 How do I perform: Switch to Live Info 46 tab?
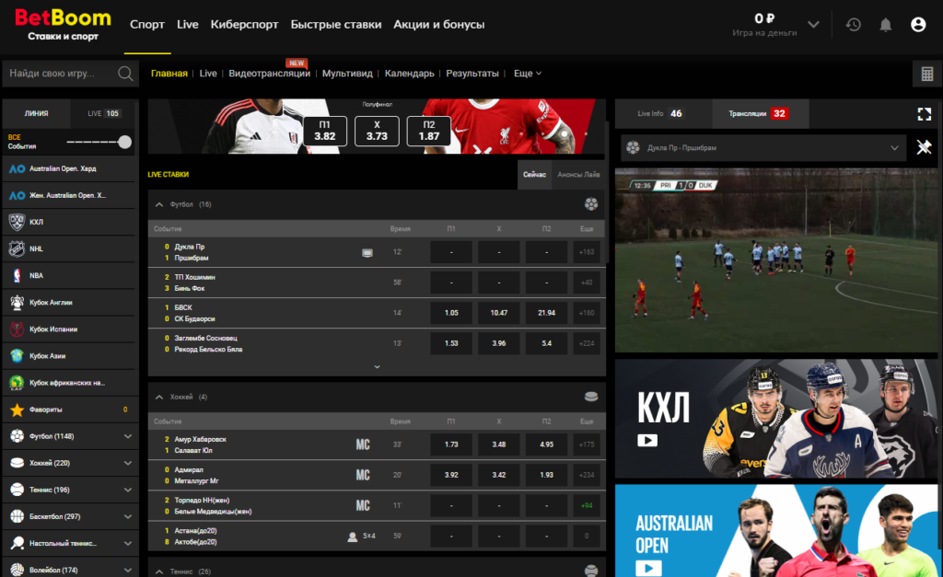[663, 113]
